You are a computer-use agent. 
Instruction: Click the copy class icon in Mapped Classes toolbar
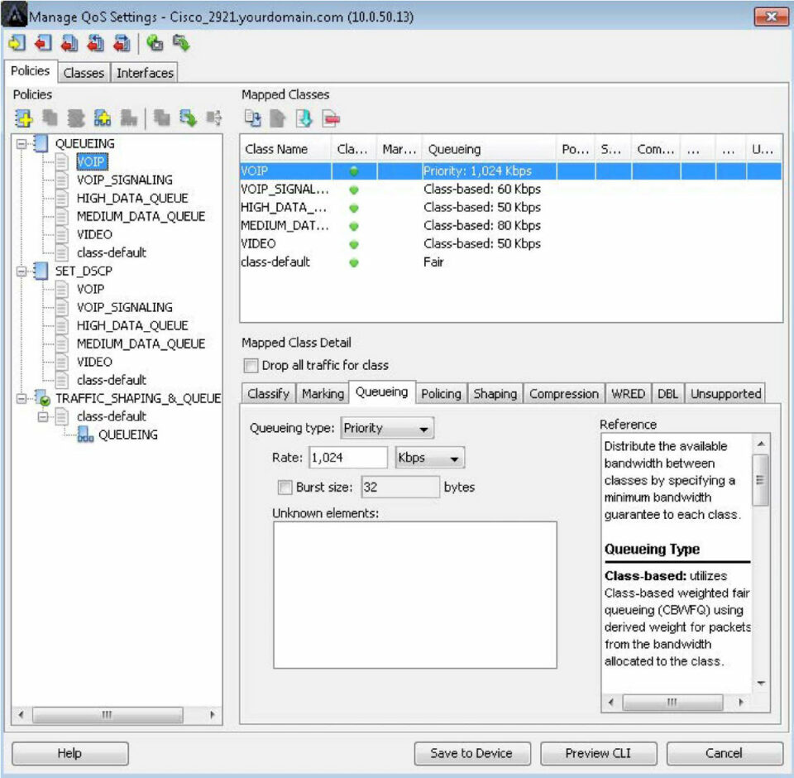pyautogui.click(x=252, y=118)
